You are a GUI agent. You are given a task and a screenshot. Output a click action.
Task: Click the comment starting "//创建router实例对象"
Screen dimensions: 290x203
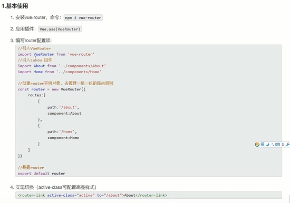point(65,83)
